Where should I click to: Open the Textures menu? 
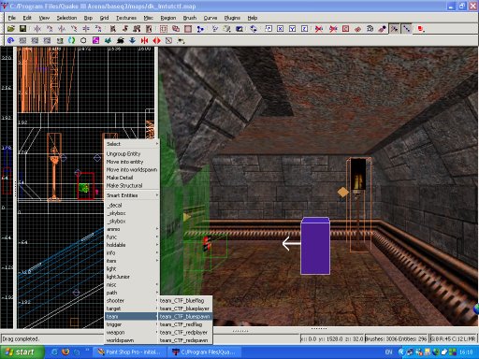tap(126, 18)
